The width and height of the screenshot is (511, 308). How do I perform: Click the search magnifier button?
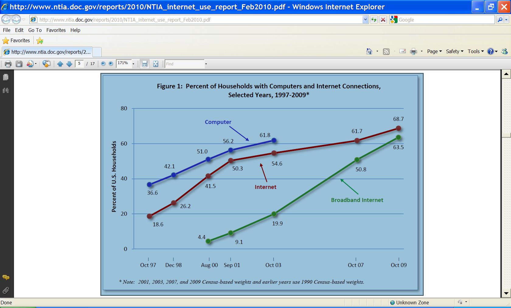coord(499,20)
